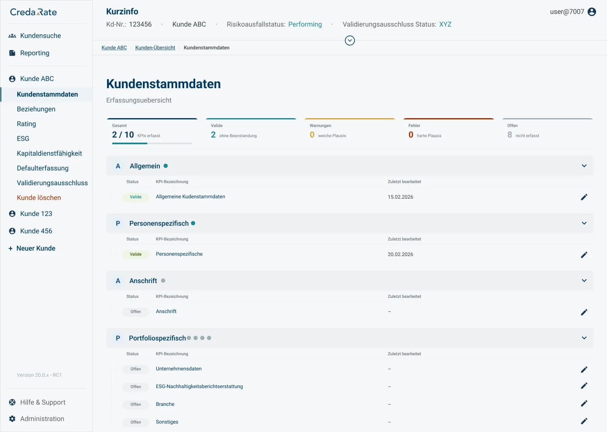Screen dimensions: 607x432
Task: Click the Branche KPI name
Action: coord(165,404)
